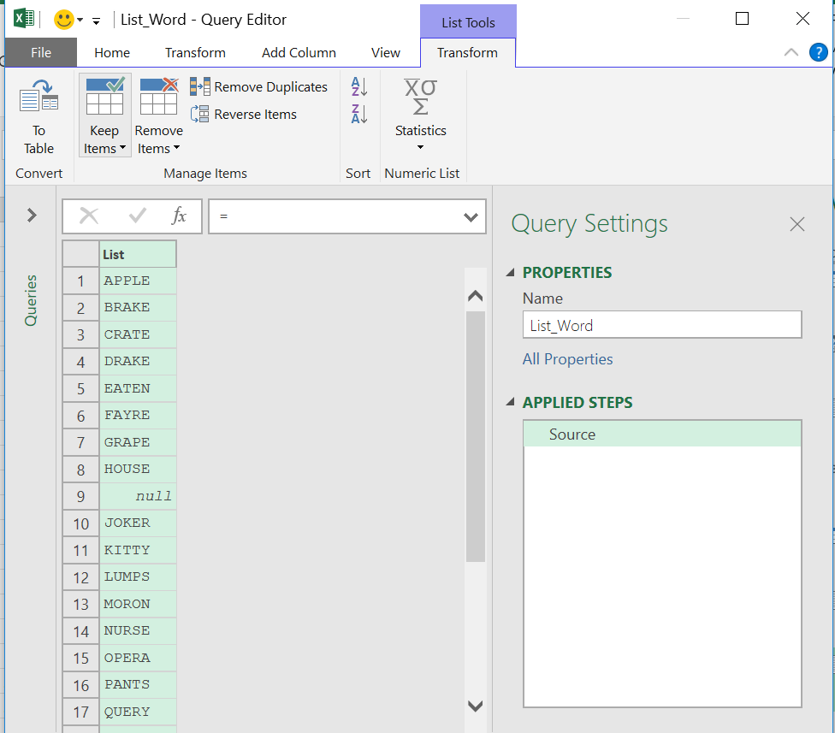Viewport: 835px width, 733px height.
Task: Sort list ascending A to Z
Action: pyautogui.click(x=359, y=86)
